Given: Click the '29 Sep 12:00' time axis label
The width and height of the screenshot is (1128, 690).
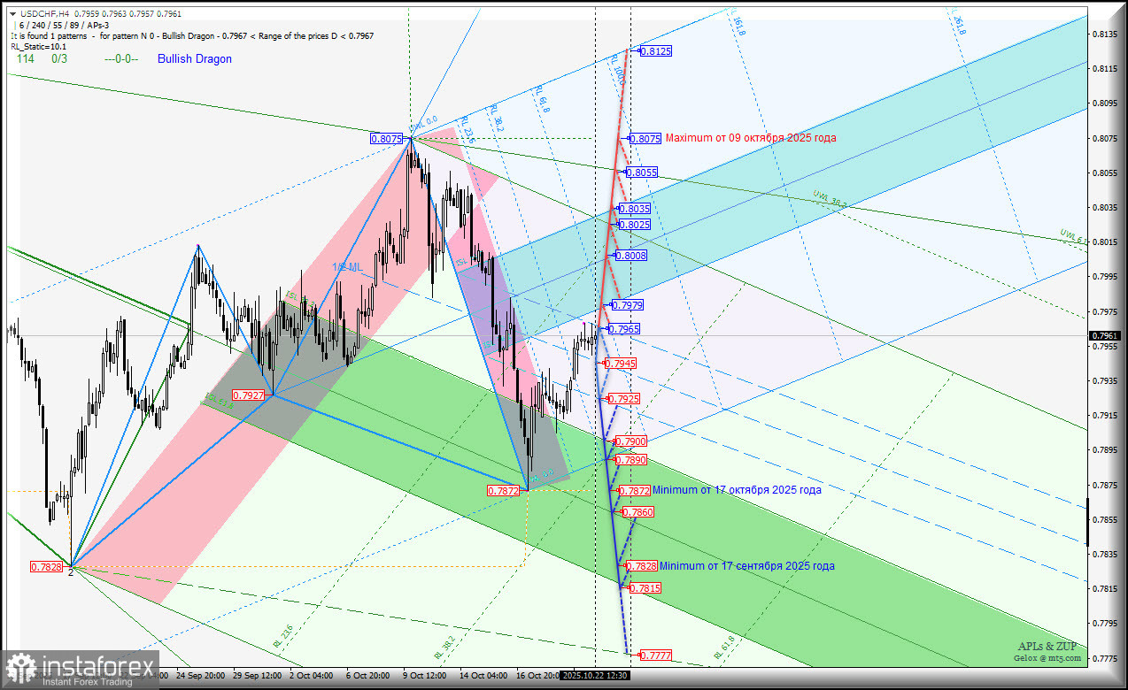Looking at the screenshot, I should click(x=256, y=675).
